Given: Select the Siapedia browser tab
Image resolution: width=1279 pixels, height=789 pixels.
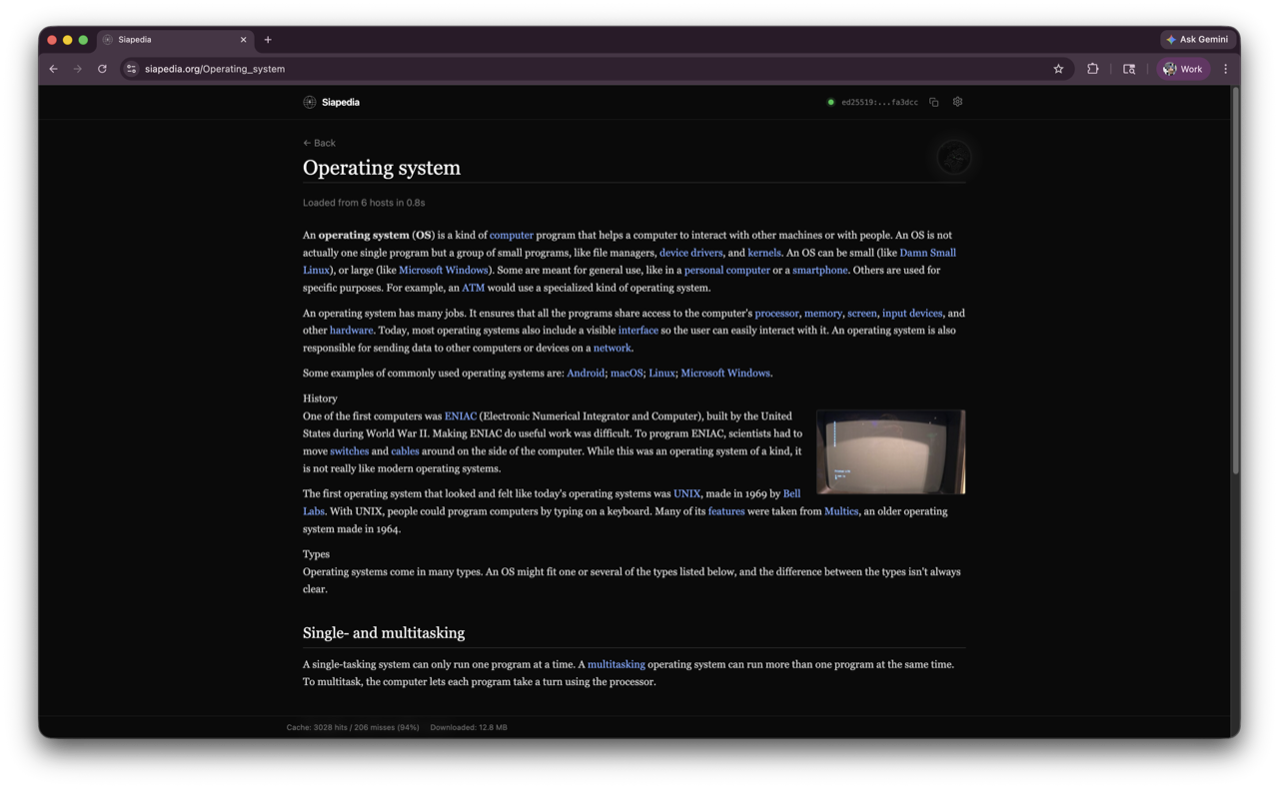Looking at the screenshot, I should tap(175, 40).
